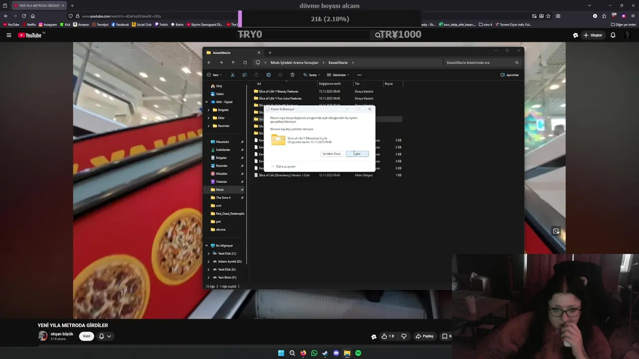Click the Explorer up-one-level arrow
Screen dimensions: 639x359
[x=233, y=62]
